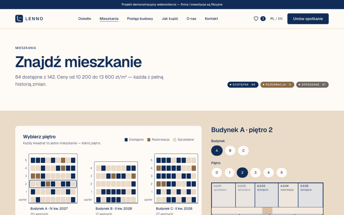This screenshot has width=344, height=215.
Task: Click floor label 3 of Budynek C
Action: (152, 176)
